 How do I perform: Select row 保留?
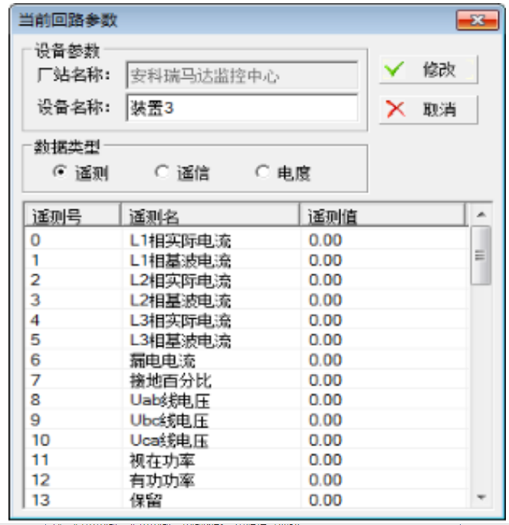coord(246,500)
